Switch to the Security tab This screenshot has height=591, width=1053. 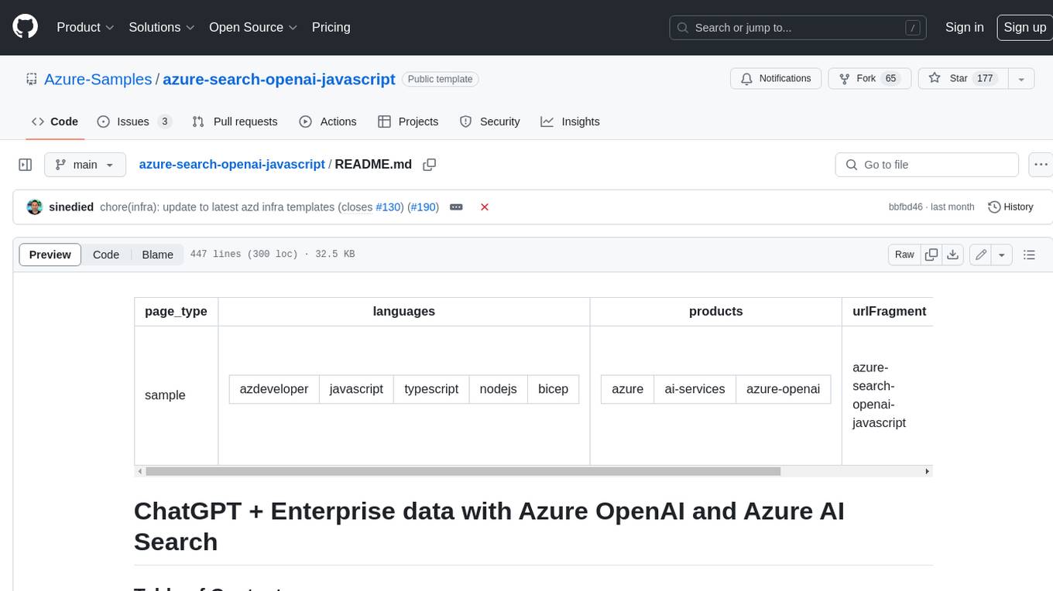[489, 121]
